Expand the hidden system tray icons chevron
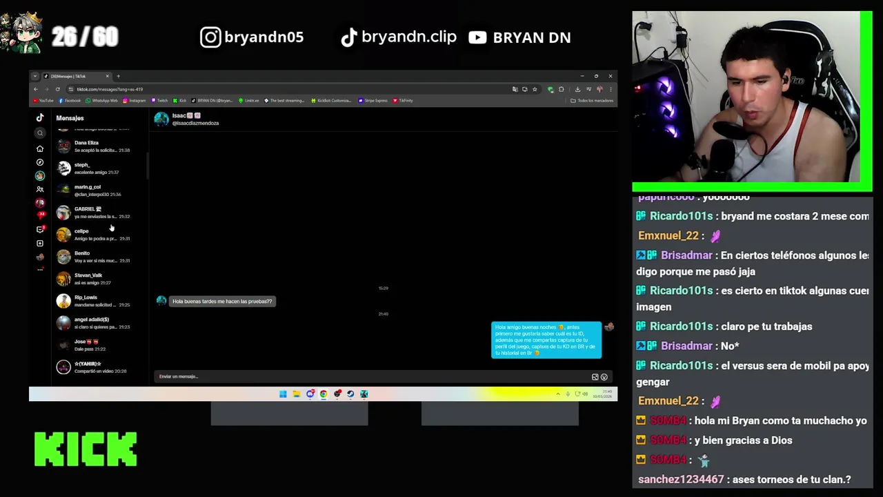 pos(558,394)
